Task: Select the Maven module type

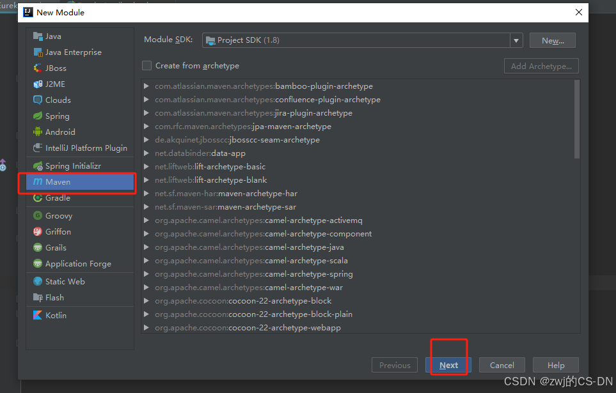Action: point(80,181)
